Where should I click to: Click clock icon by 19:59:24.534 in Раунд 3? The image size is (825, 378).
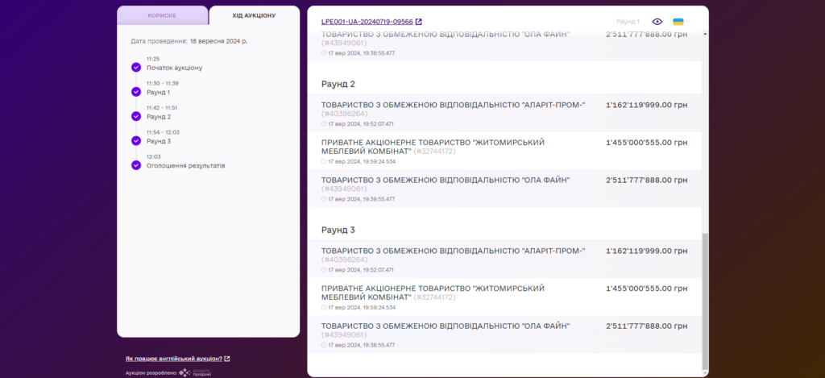(x=324, y=307)
